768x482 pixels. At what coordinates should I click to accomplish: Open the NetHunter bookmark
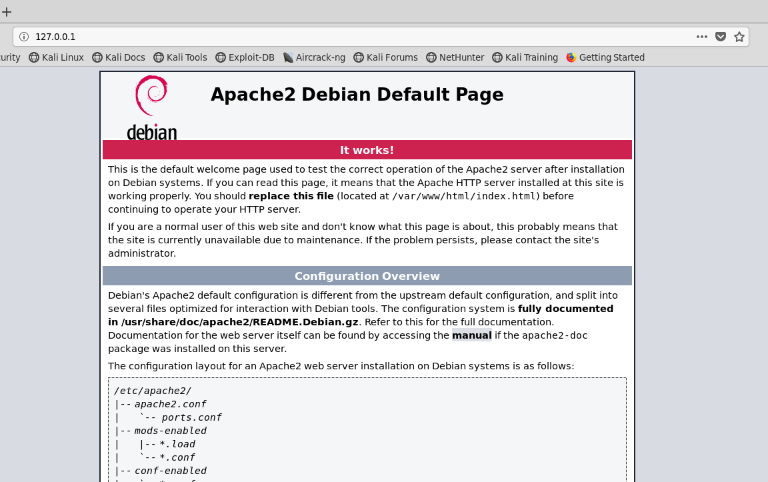[x=455, y=57]
